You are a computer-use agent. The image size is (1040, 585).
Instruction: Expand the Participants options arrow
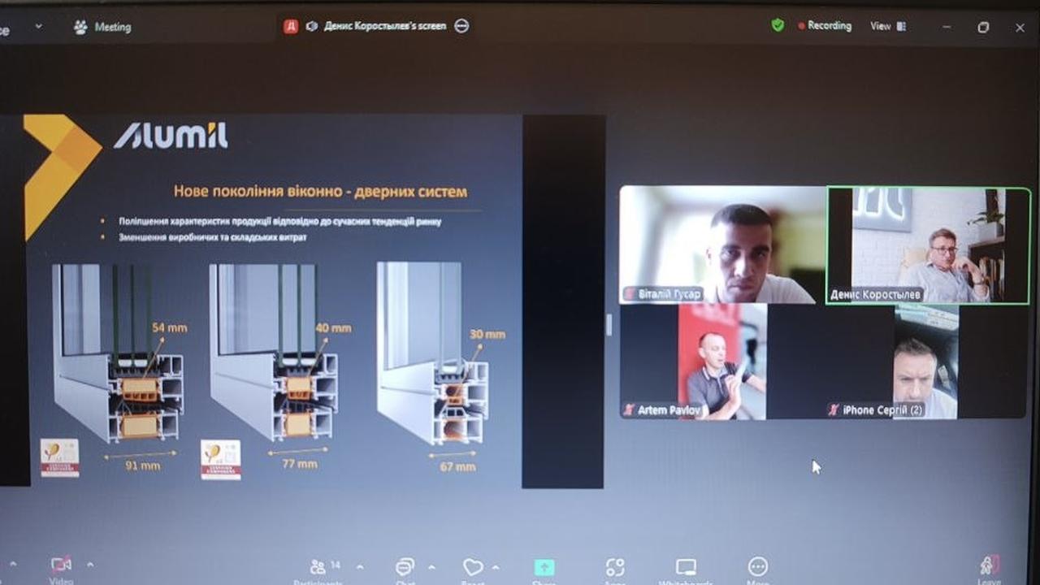(x=360, y=566)
